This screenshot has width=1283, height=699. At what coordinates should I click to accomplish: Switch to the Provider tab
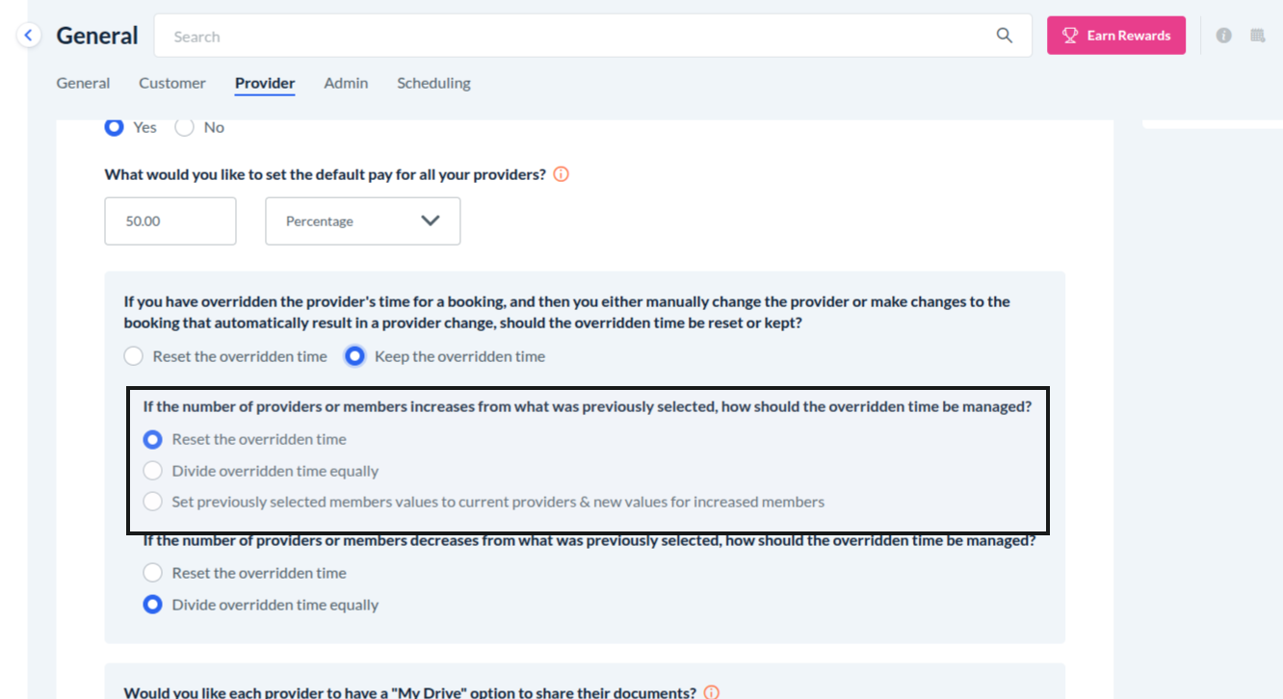265,83
